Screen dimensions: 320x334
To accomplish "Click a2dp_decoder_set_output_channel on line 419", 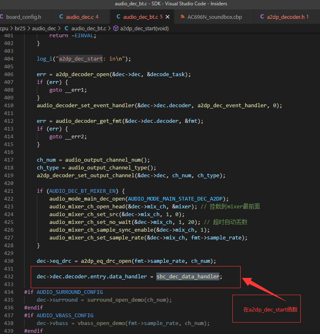I will pos(86,176).
